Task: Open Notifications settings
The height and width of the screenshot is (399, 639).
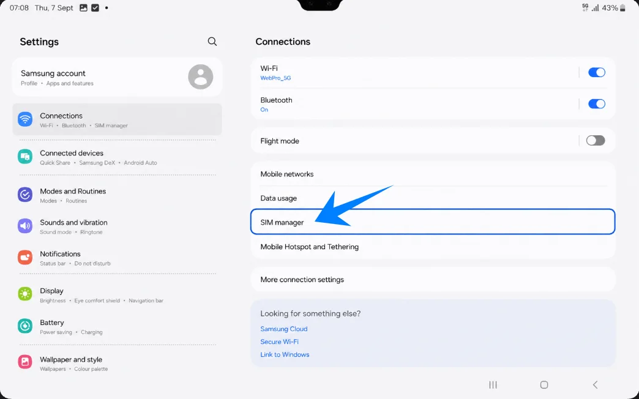Action: pyautogui.click(x=118, y=258)
